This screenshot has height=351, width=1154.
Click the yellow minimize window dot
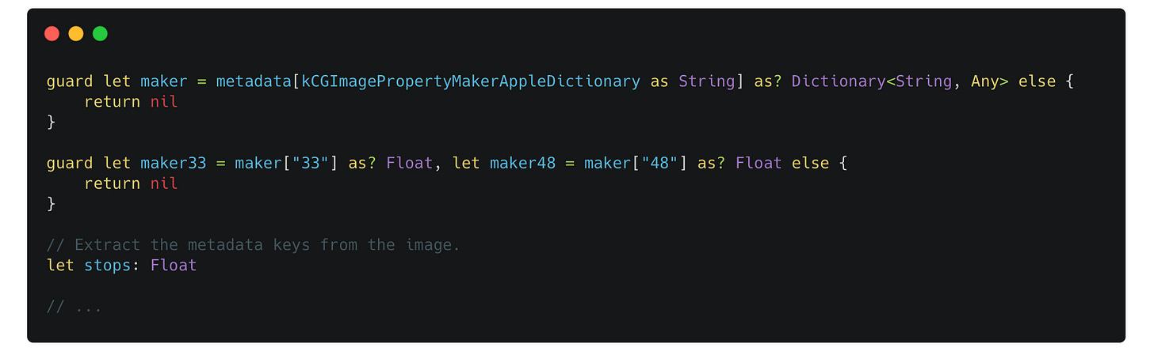[76, 33]
